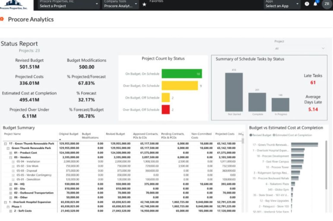Click the % Projected/Forecast value 67.83%
The width and height of the screenshot is (333, 221).
click(86, 83)
